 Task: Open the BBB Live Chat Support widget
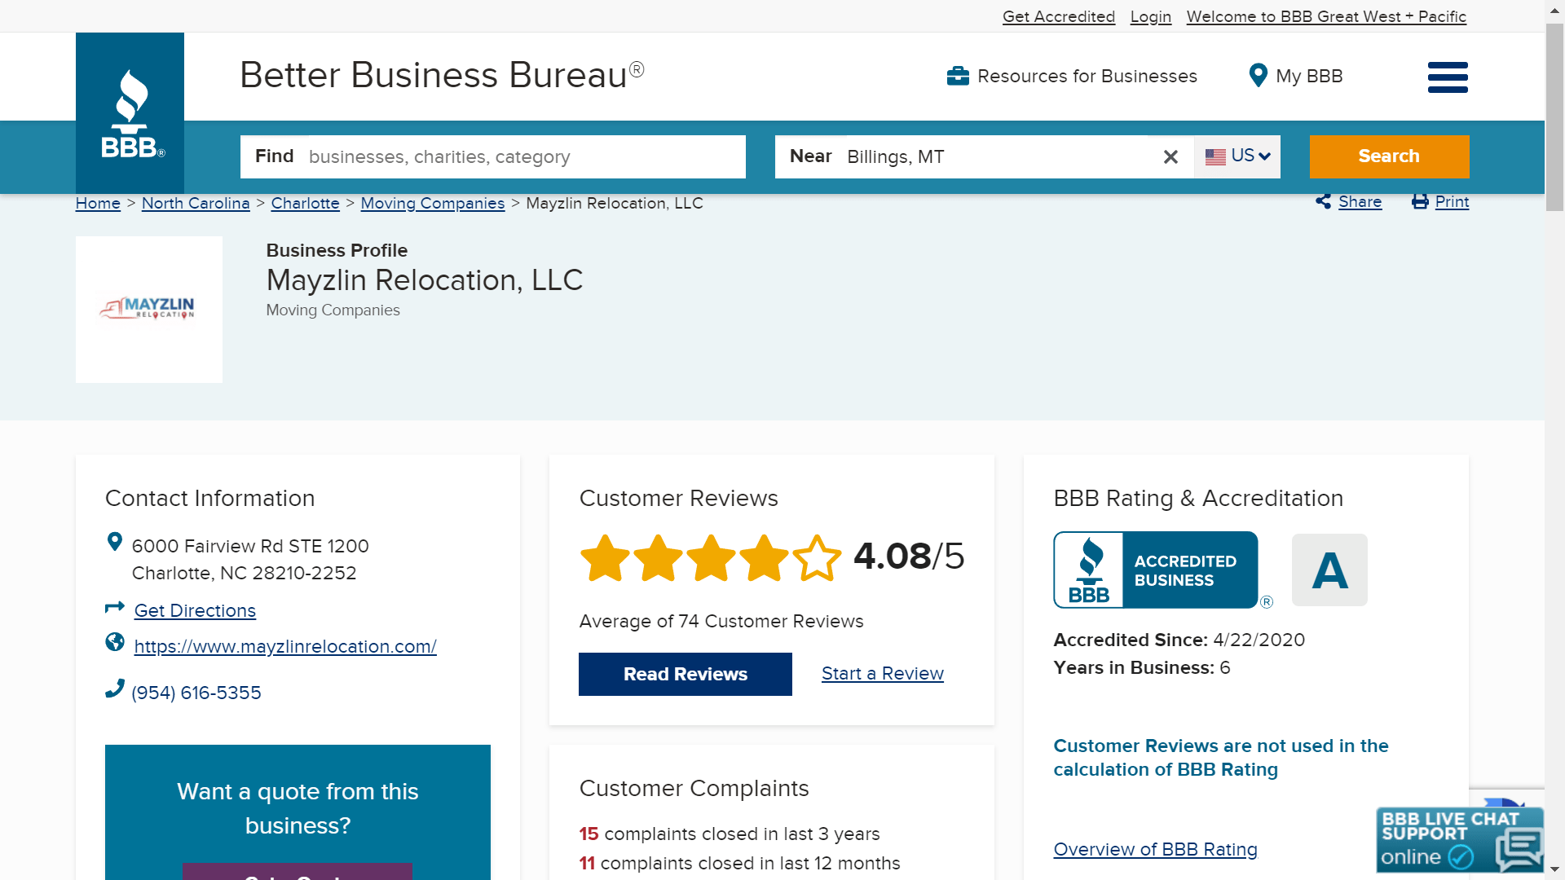(1460, 840)
